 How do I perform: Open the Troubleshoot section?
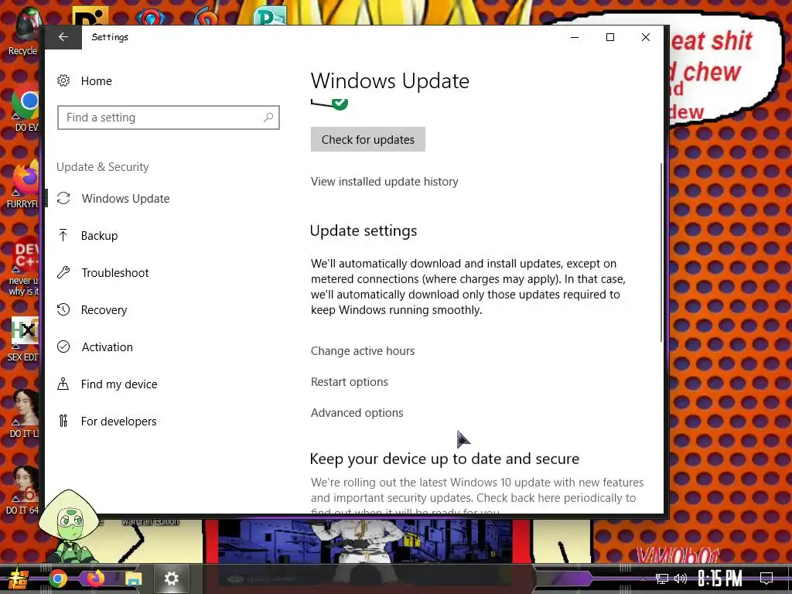coord(115,273)
